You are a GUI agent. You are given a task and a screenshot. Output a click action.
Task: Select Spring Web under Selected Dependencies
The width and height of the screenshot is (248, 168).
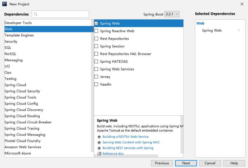tap(212, 30)
